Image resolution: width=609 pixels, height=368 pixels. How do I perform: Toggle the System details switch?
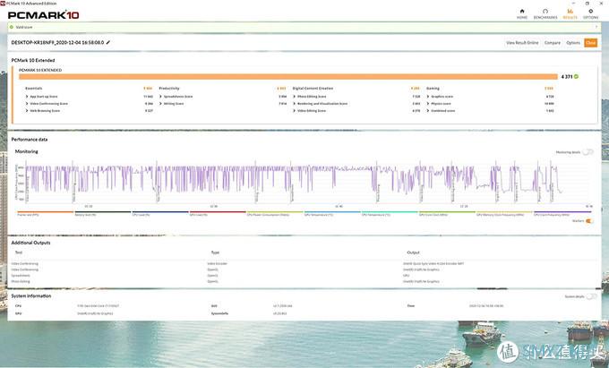coord(588,296)
